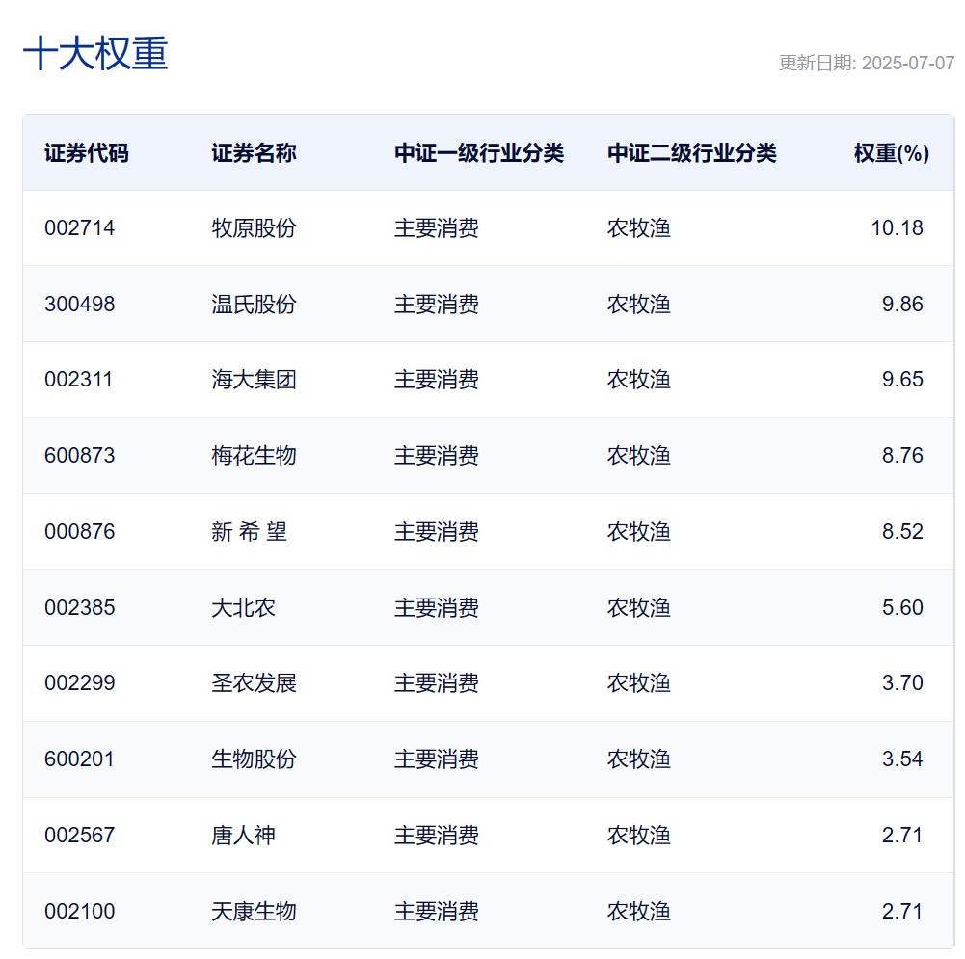Screen dimensions: 965x959
Task: Select security name 圣农发展
Action: click(255, 682)
